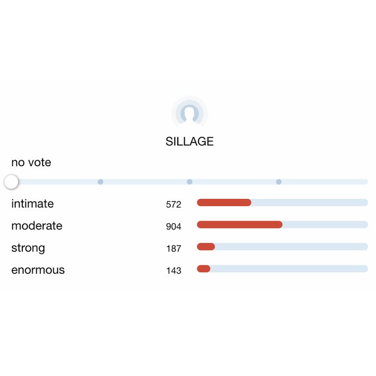This screenshot has height=376, width=376.
Task: Click the red moderate vote bar
Action: pyautogui.click(x=239, y=225)
